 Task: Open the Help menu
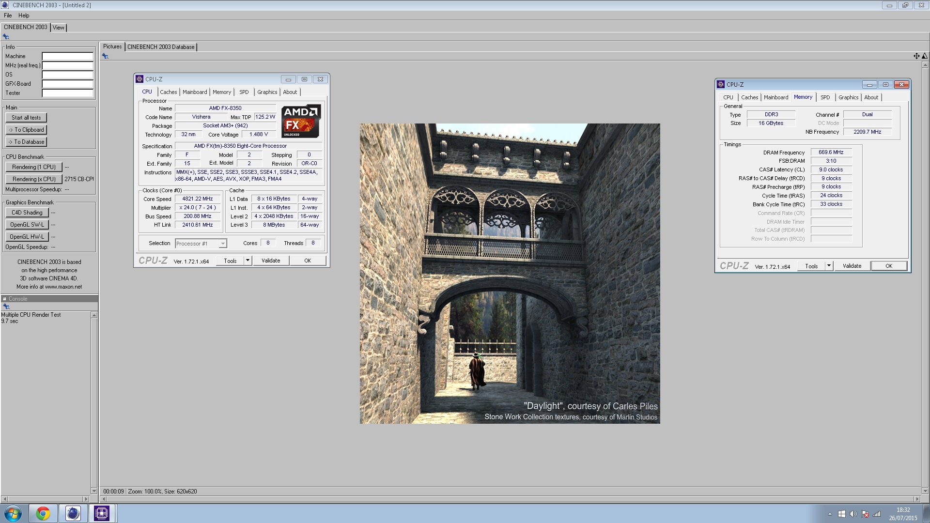coord(24,15)
